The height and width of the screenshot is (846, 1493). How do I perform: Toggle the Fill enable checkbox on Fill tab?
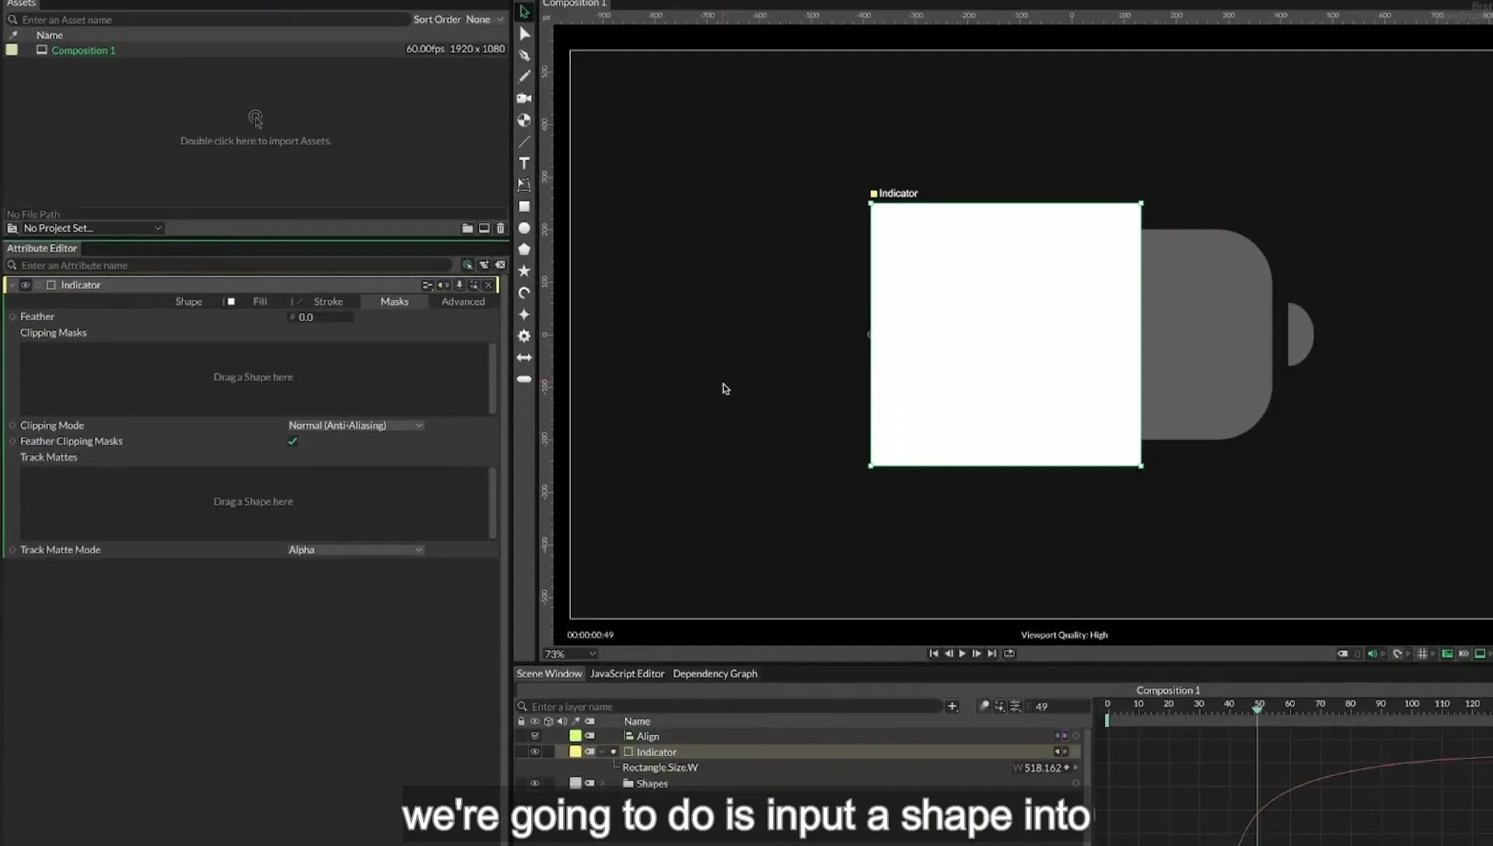(231, 302)
